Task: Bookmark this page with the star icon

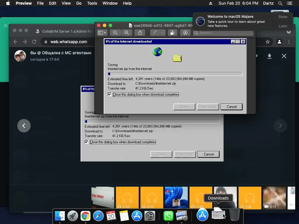Action: coord(268,42)
